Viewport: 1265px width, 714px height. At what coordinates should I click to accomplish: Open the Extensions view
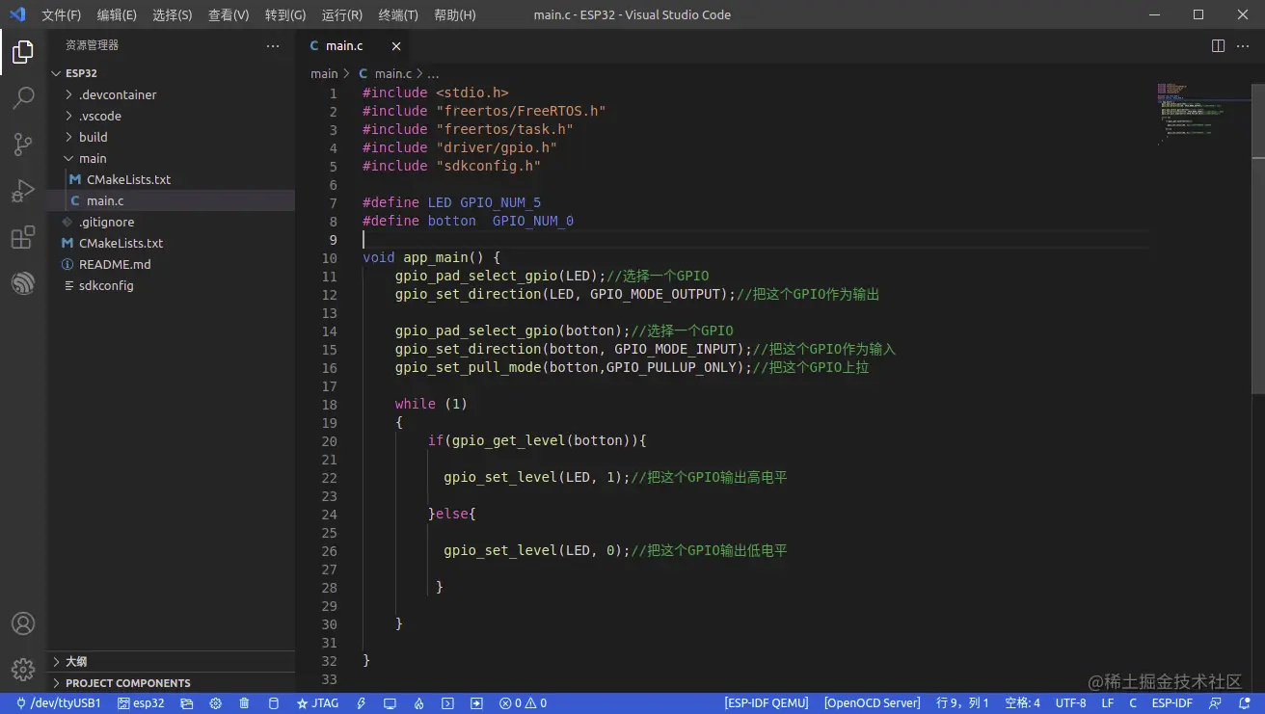(23, 237)
